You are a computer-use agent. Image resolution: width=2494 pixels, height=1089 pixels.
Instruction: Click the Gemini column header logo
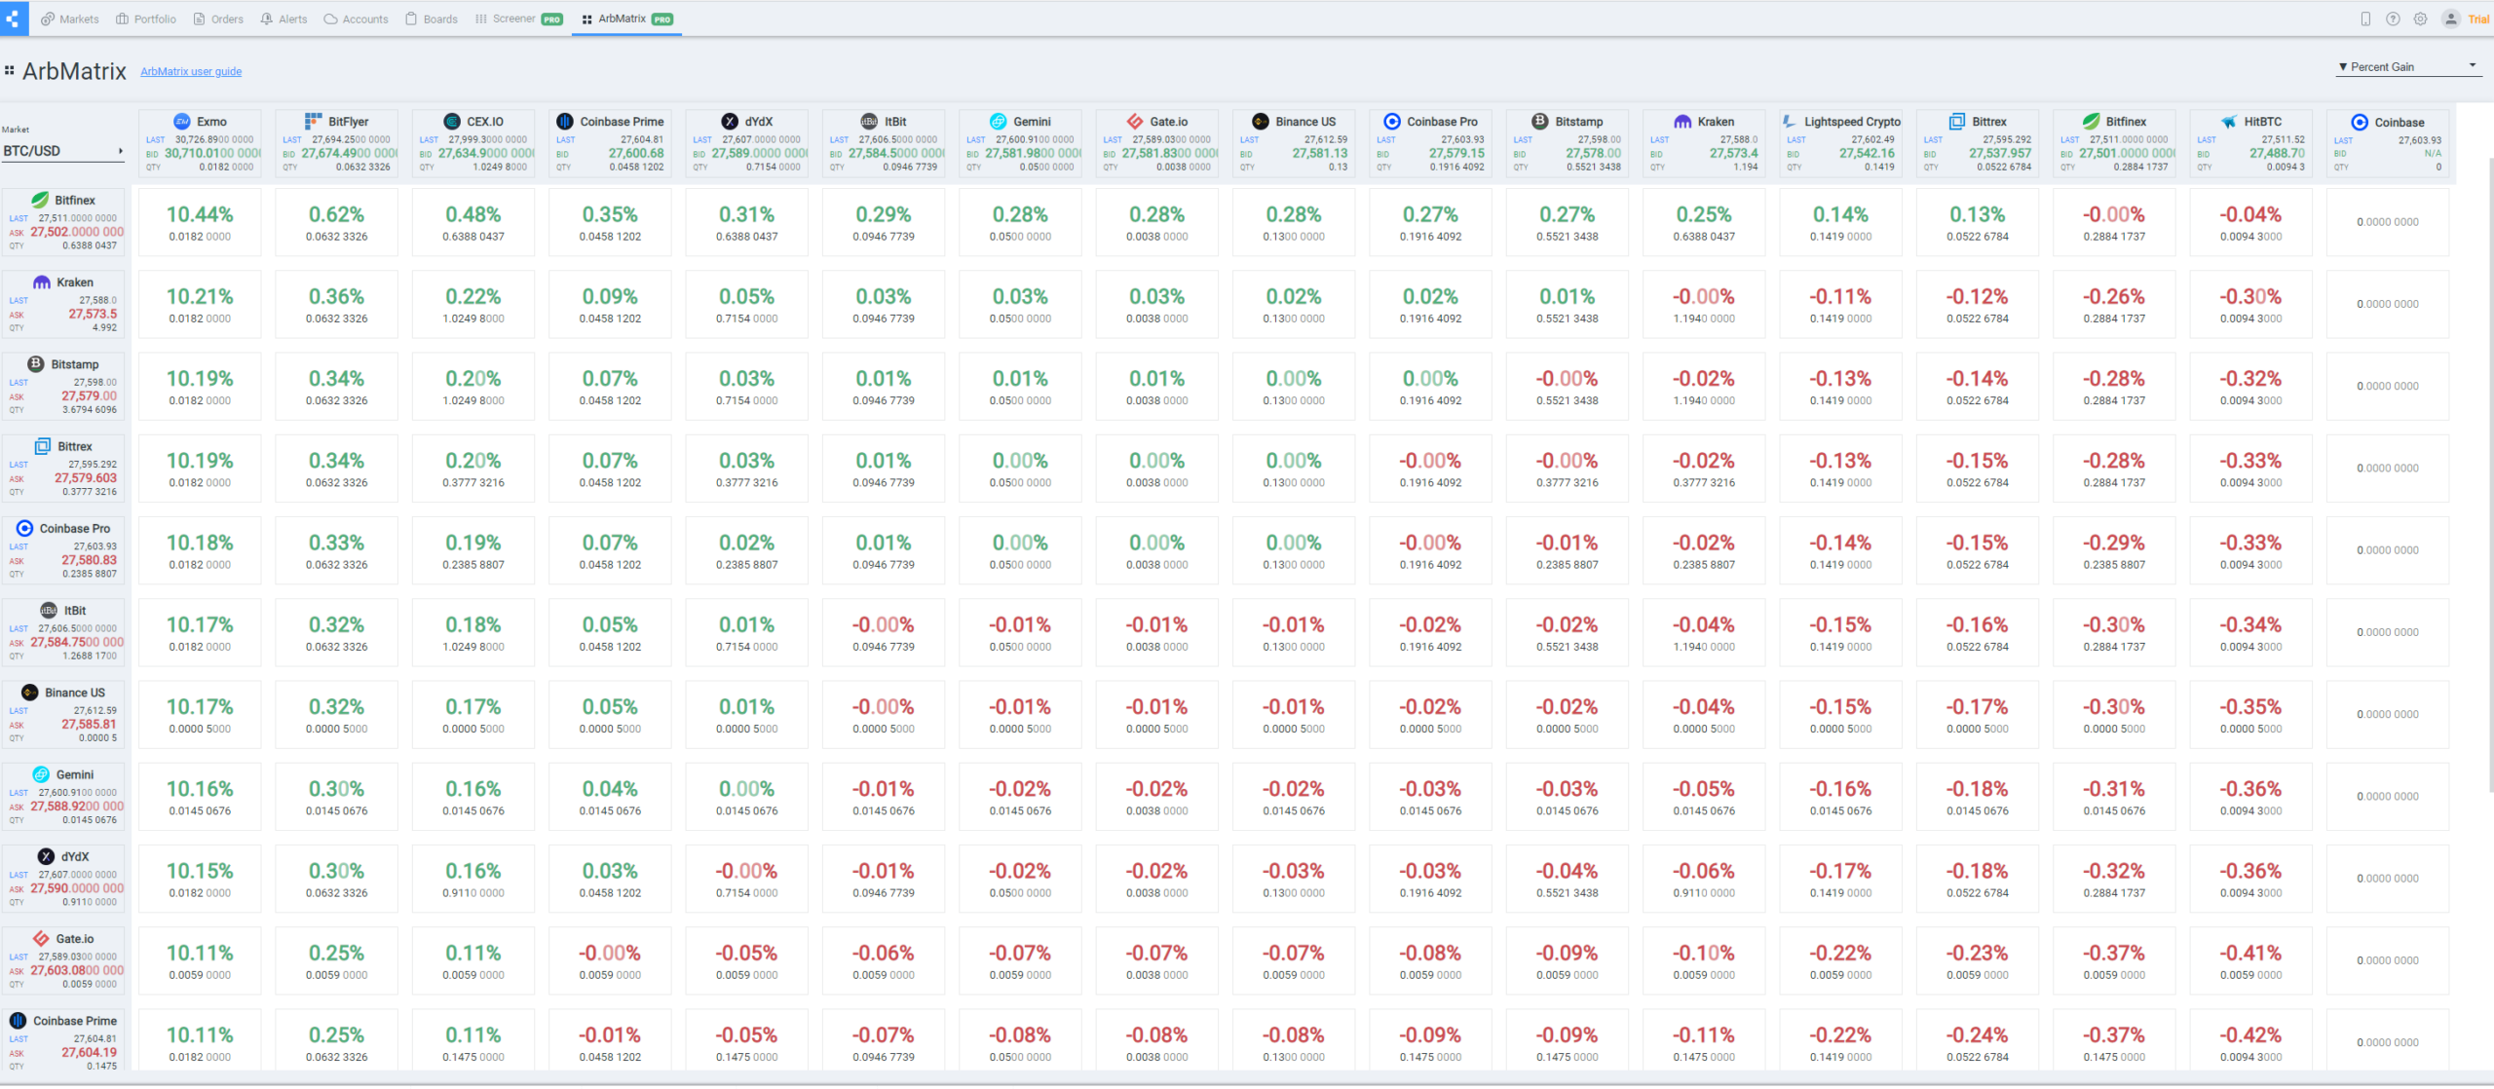[998, 122]
